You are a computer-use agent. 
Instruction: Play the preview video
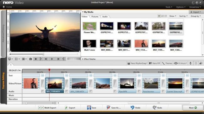pyautogui.click(x=52, y=59)
